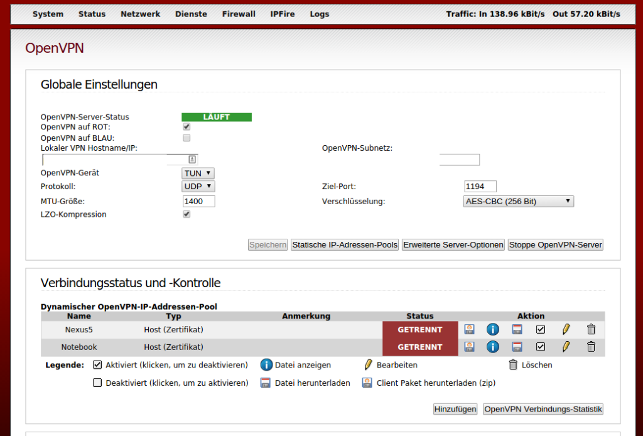Deactivate the Nexus5 connection checkbox
This screenshot has width=643, height=436.
(x=541, y=329)
